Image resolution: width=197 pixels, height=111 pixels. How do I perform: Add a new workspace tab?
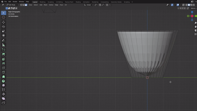pos(132,2)
